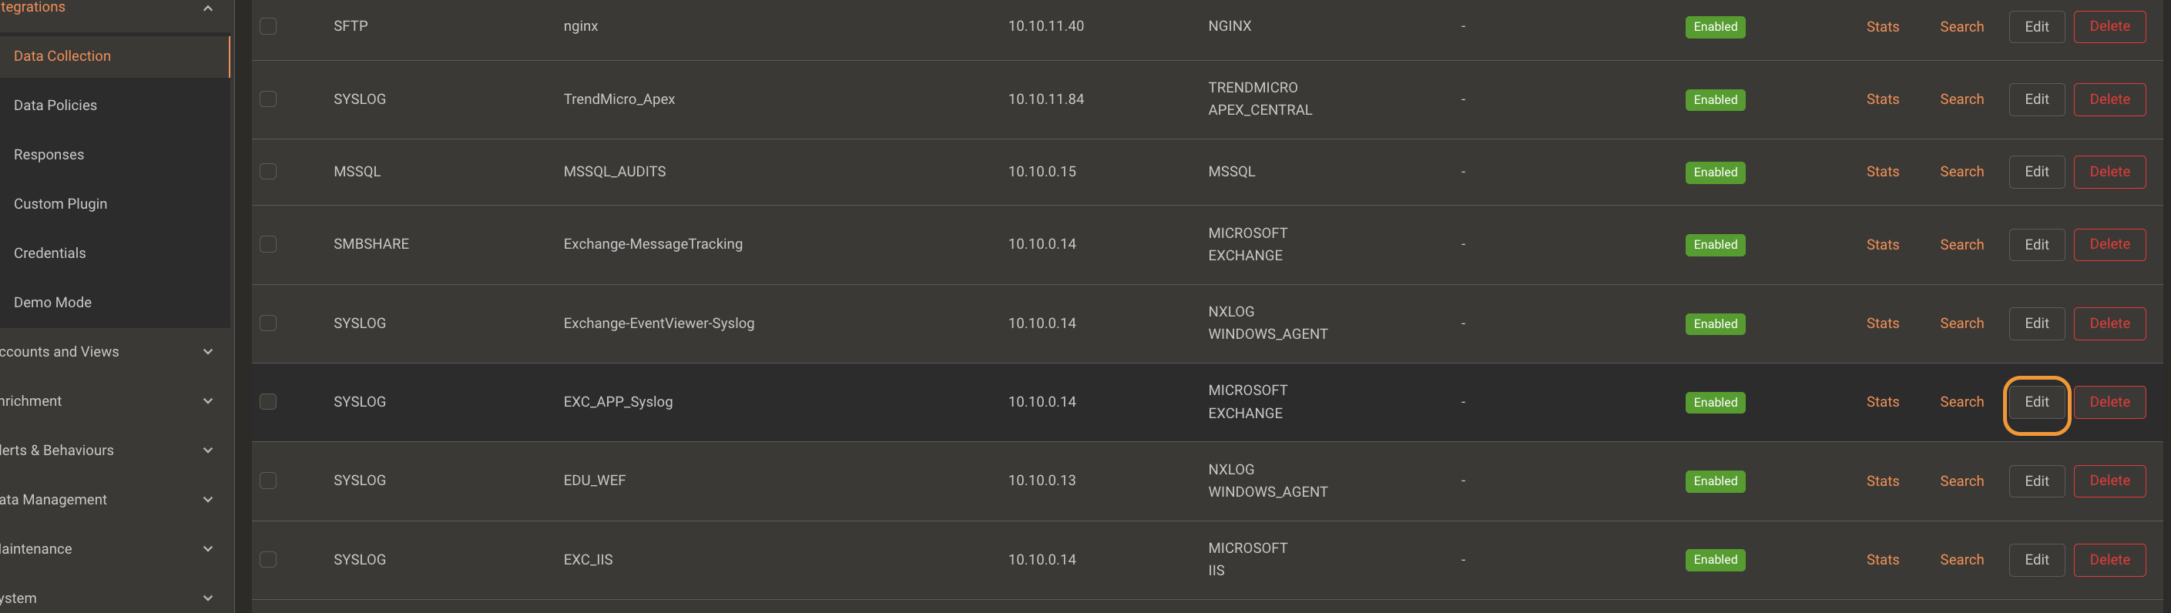Delete the nginx SFTP source

tap(2109, 26)
